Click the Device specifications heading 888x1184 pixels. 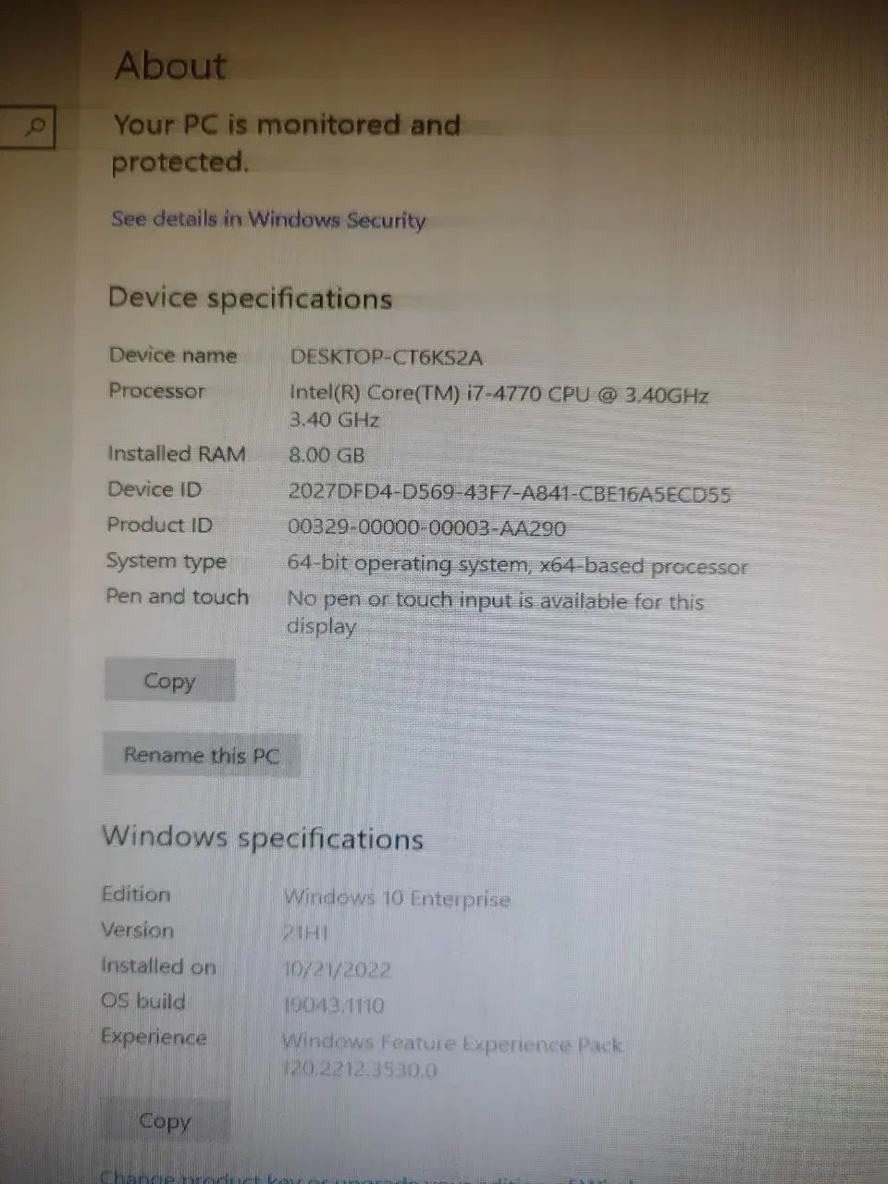pyautogui.click(x=250, y=299)
